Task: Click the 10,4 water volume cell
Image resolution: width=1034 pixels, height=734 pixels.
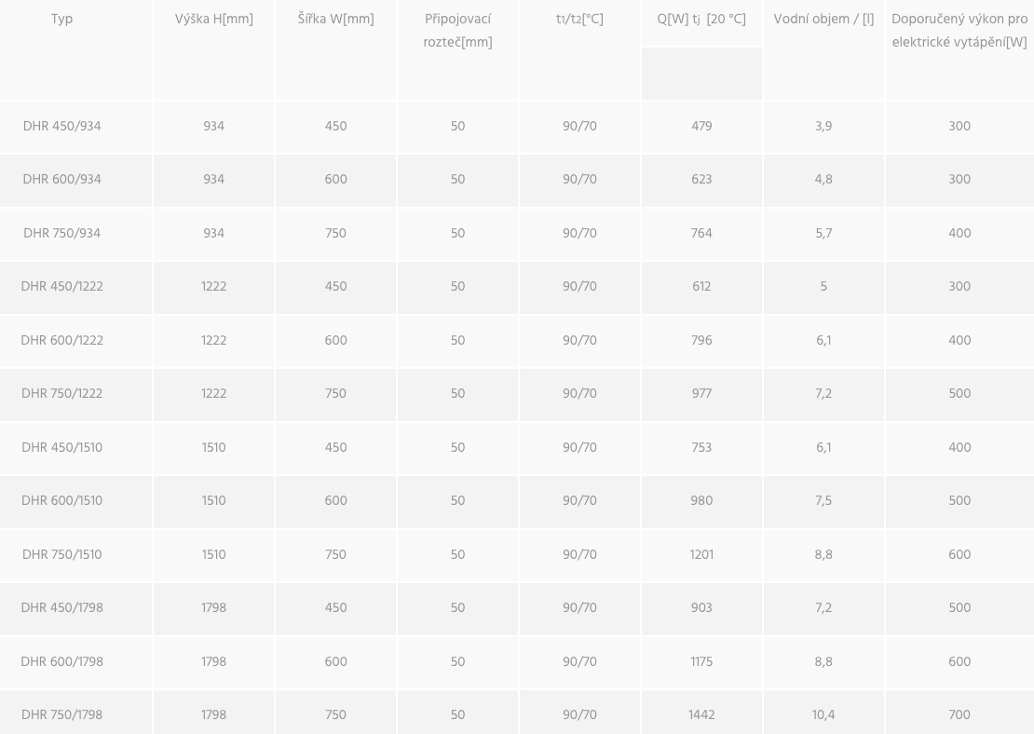Action: tap(823, 715)
